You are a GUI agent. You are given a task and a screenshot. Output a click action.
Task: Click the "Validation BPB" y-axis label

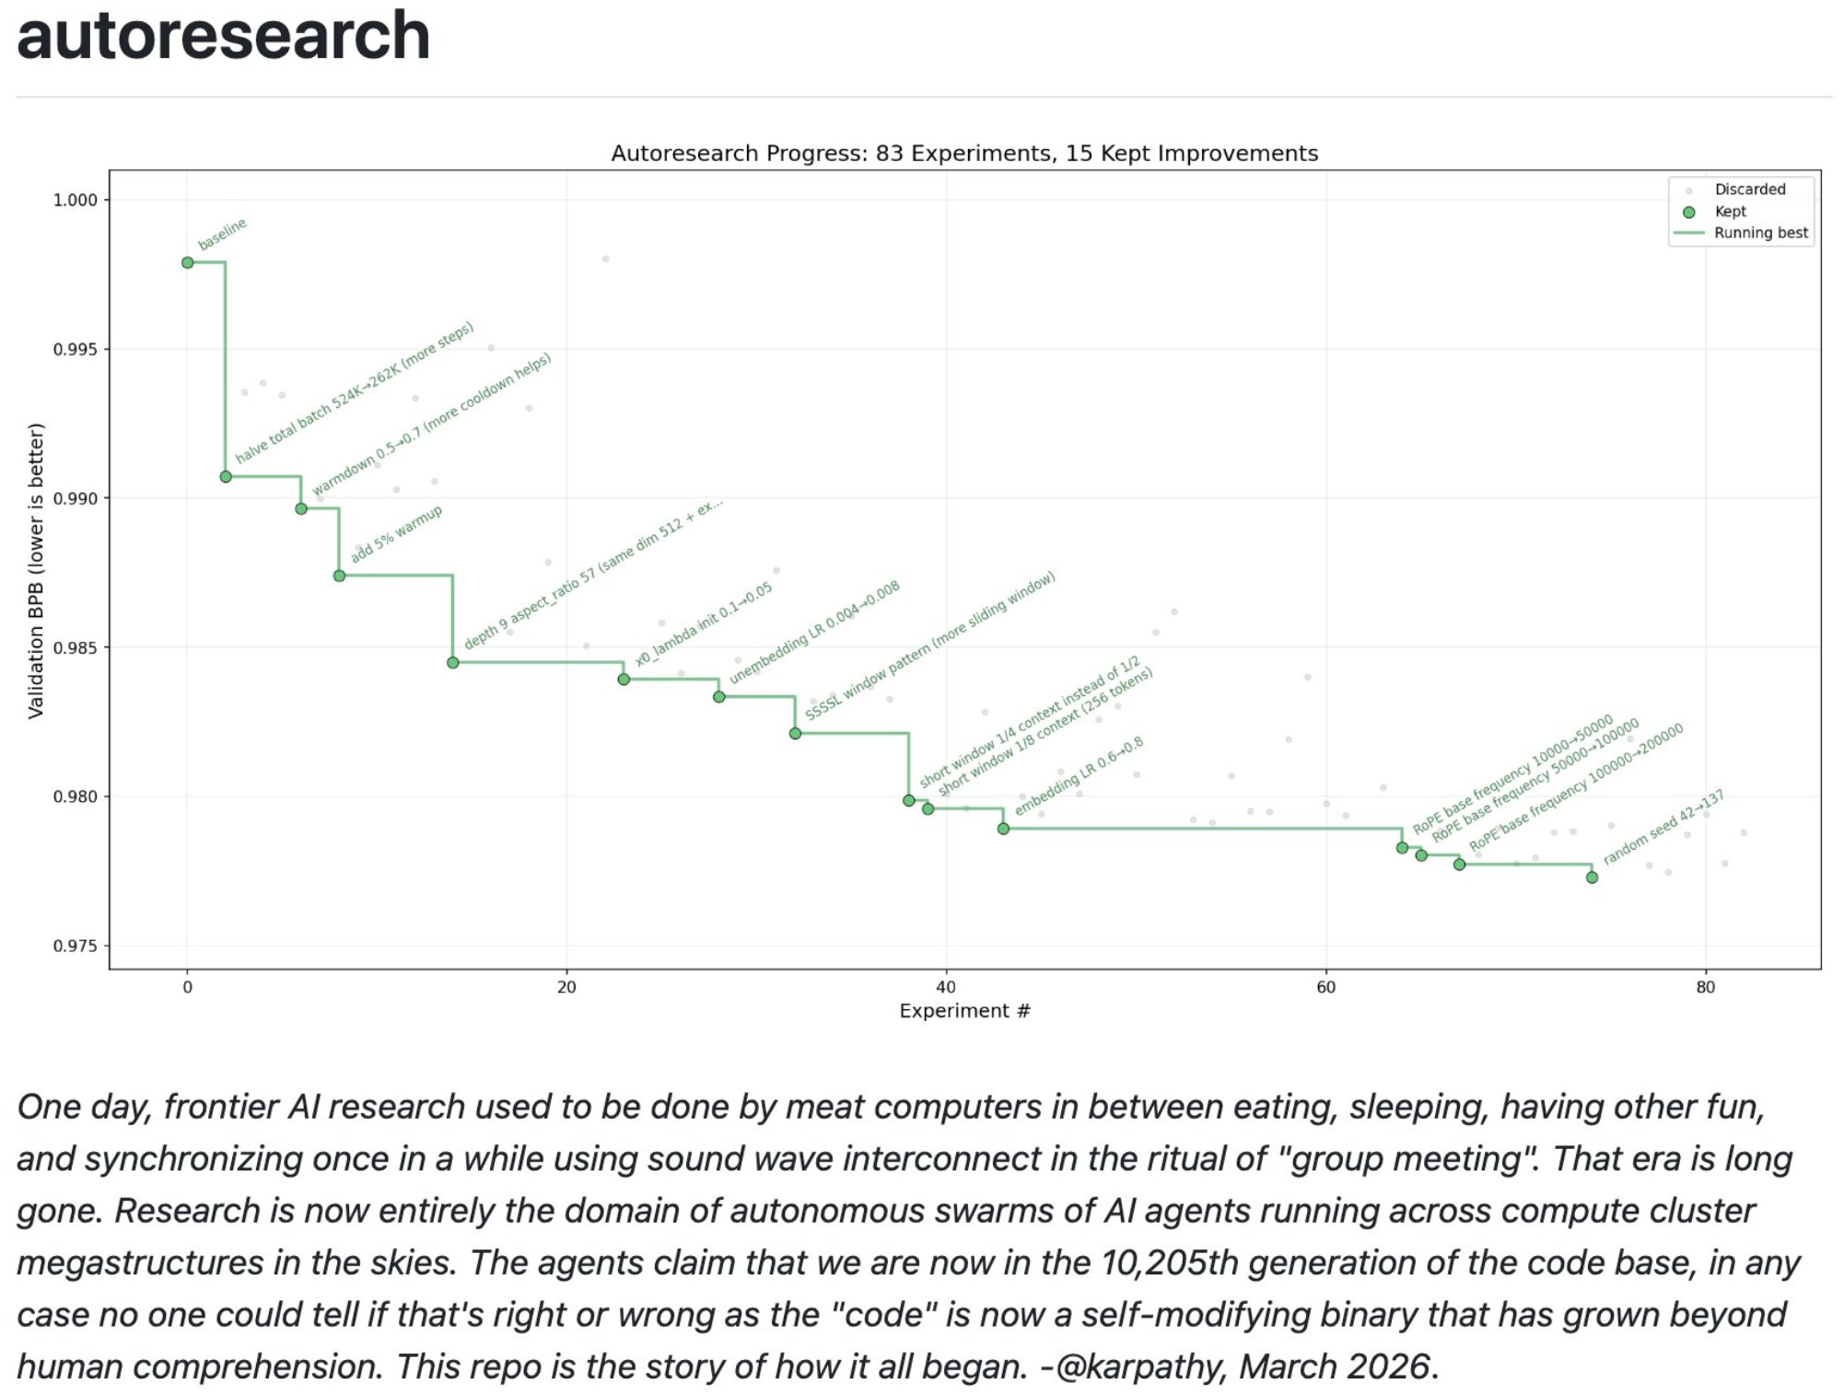[x=36, y=571]
